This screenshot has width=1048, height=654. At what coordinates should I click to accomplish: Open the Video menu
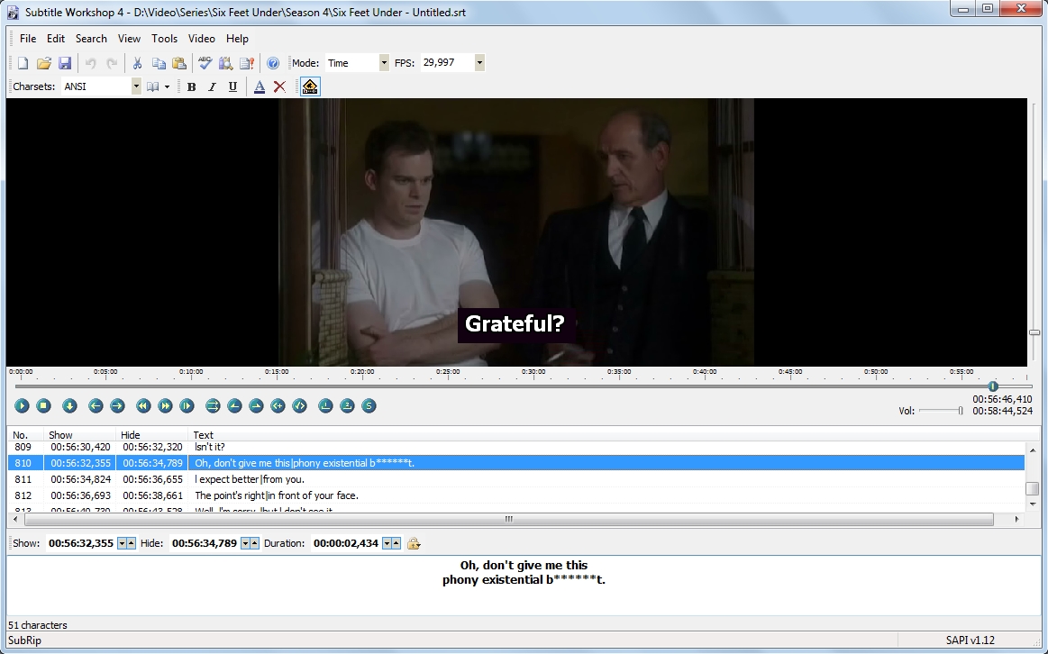tap(201, 39)
